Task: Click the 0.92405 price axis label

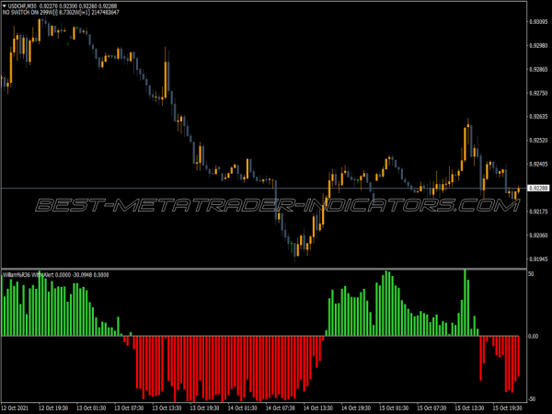Action: (x=538, y=165)
